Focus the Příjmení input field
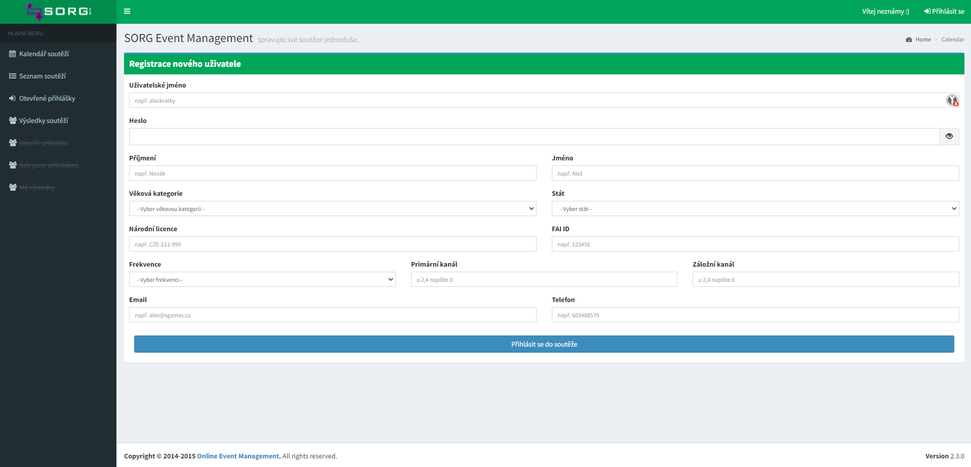Viewport: 971px width, 467px height. point(333,173)
